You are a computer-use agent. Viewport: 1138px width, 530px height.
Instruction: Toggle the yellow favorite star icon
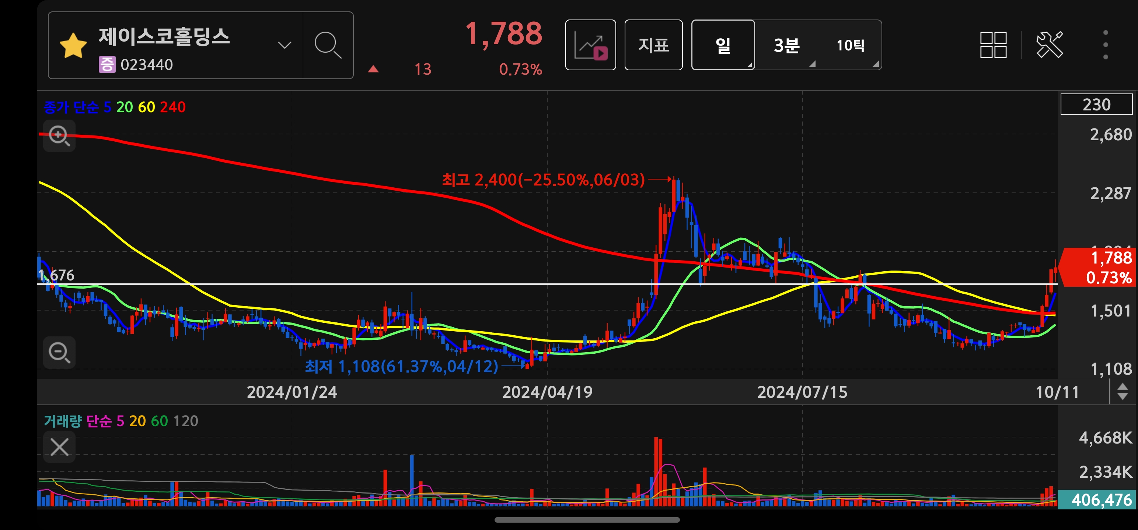pos(73,46)
